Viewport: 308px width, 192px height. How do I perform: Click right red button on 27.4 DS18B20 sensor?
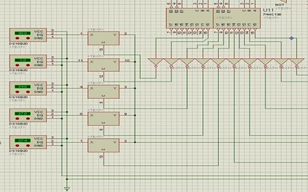click(x=28, y=145)
